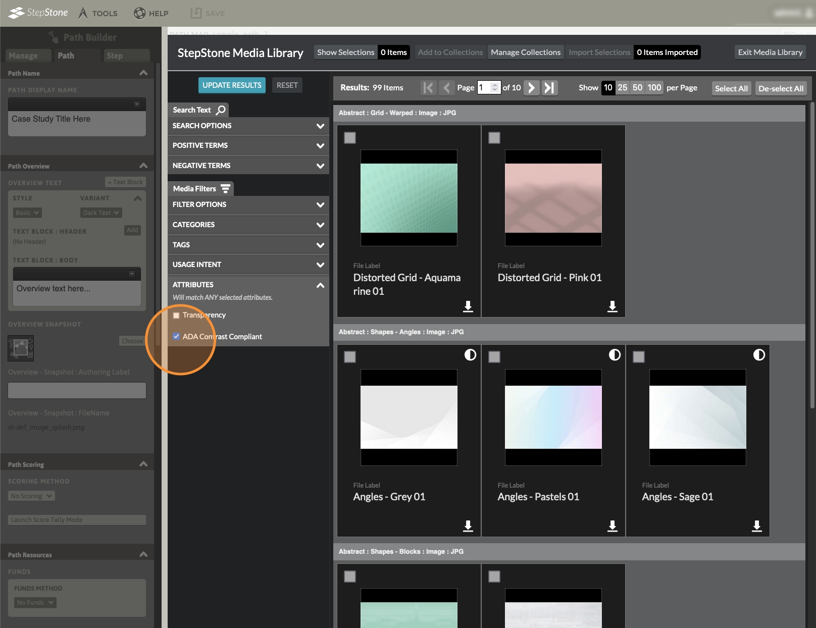
Task: Select second Shapes - Blocks item checkbox
Action: click(x=494, y=577)
